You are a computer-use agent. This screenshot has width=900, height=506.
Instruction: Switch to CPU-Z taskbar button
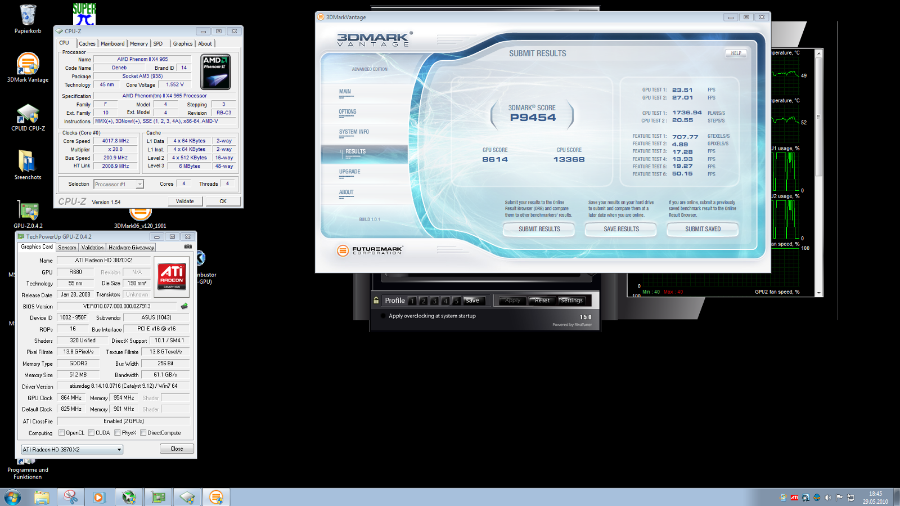(187, 497)
